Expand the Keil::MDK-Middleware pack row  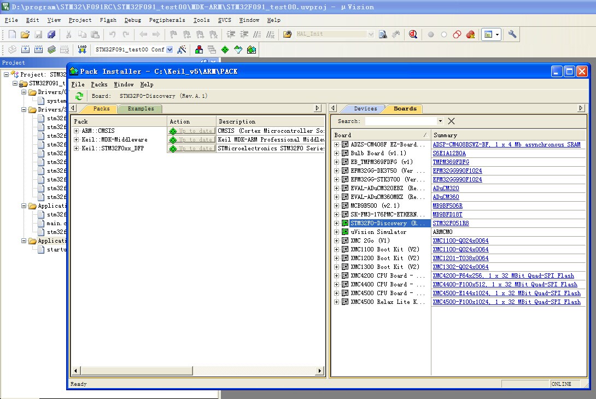pos(77,140)
